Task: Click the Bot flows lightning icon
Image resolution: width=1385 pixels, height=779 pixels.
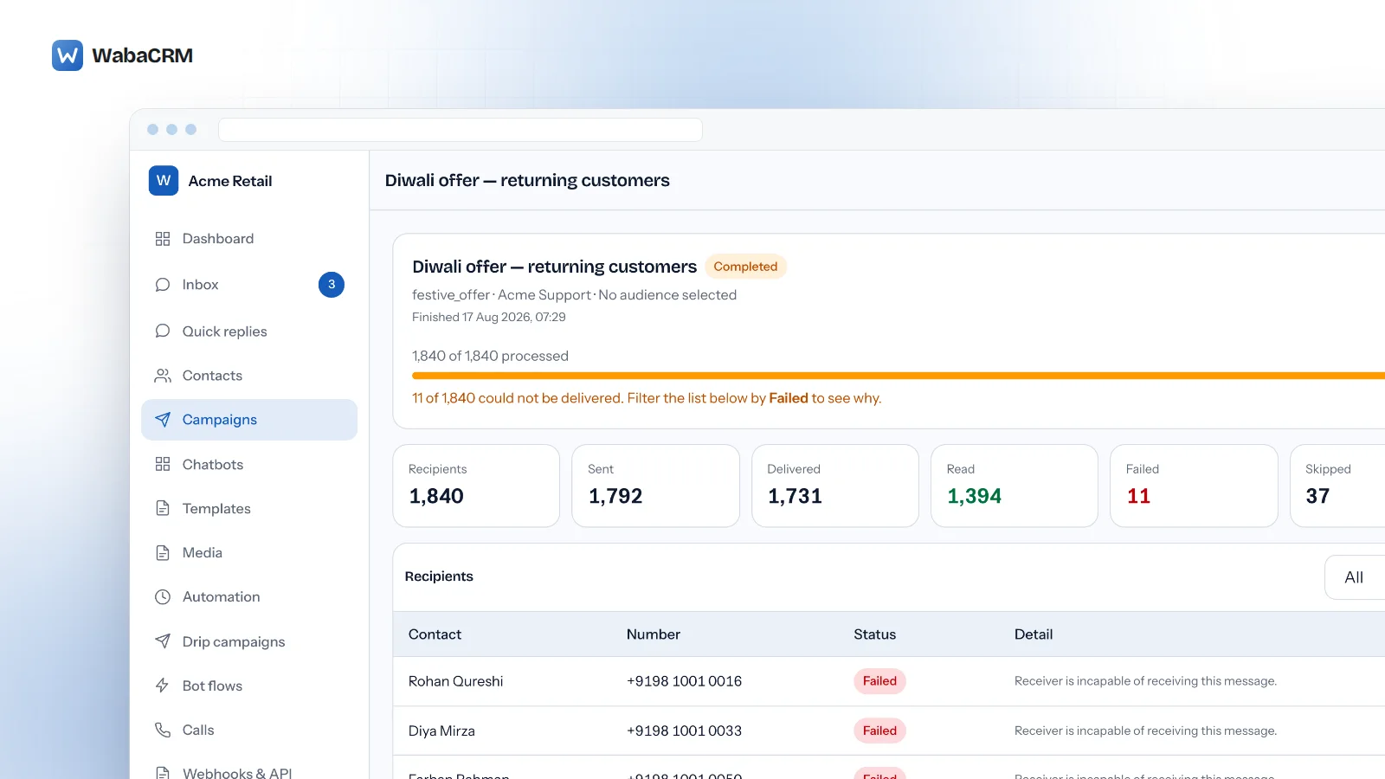Action: (163, 686)
